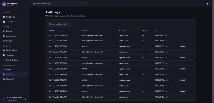The image size is (214, 103).
Task: Click the My Profile gear icon
Action: 4,79
